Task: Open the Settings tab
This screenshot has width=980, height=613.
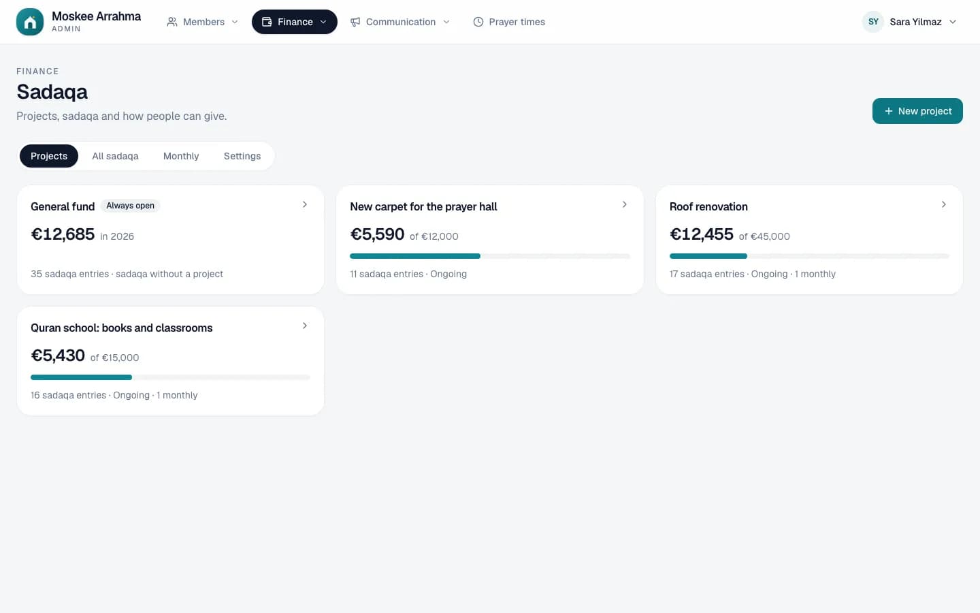Action: [x=242, y=156]
